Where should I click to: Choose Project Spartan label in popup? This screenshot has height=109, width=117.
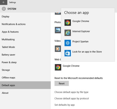(80, 41)
